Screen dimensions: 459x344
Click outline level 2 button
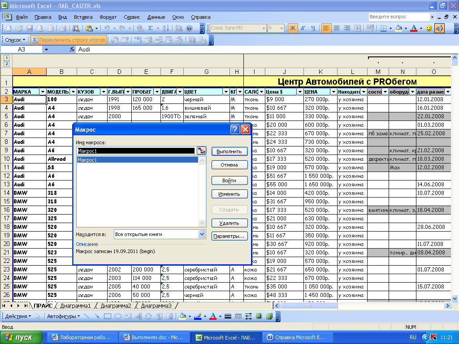(x=6, y=64)
